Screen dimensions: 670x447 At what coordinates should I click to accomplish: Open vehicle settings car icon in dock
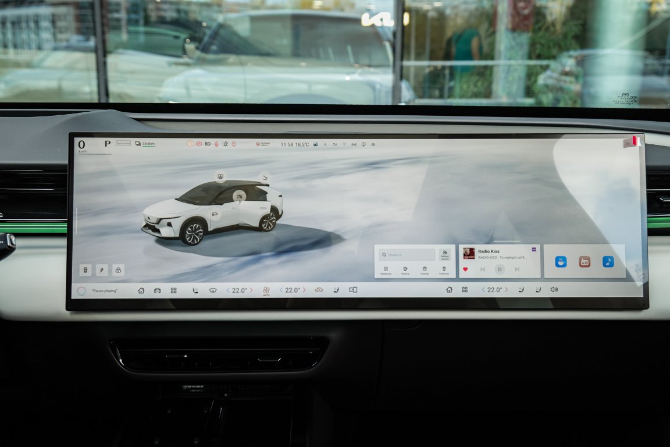pyautogui.click(x=157, y=290)
